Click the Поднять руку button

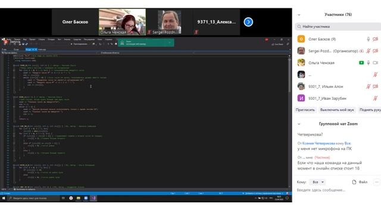click(x=370, y=110)
